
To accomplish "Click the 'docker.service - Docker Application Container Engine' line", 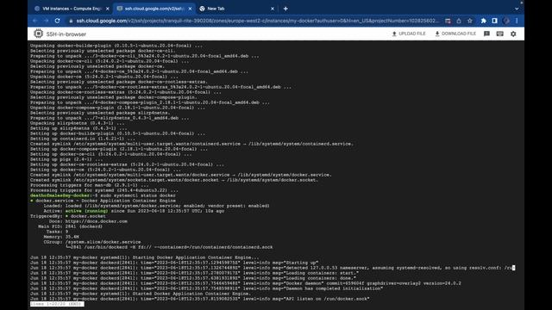I will [x=103, y=201].
